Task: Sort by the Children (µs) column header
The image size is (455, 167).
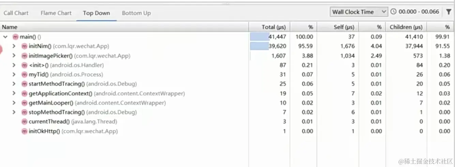Action: click(x=406, y=27)
